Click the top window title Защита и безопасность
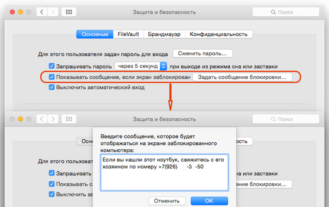 pos(164,12)
